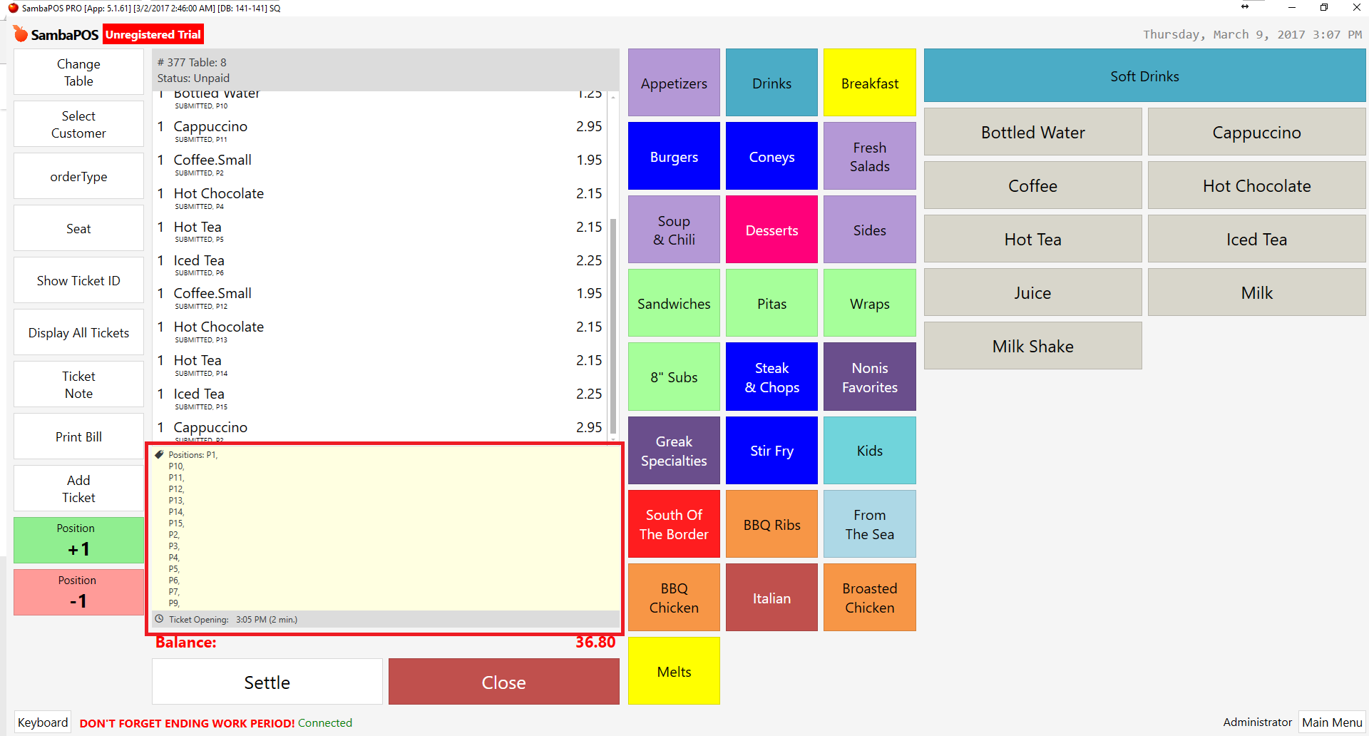Add Bottled Water to ticket

click(x=1032, y=132)
